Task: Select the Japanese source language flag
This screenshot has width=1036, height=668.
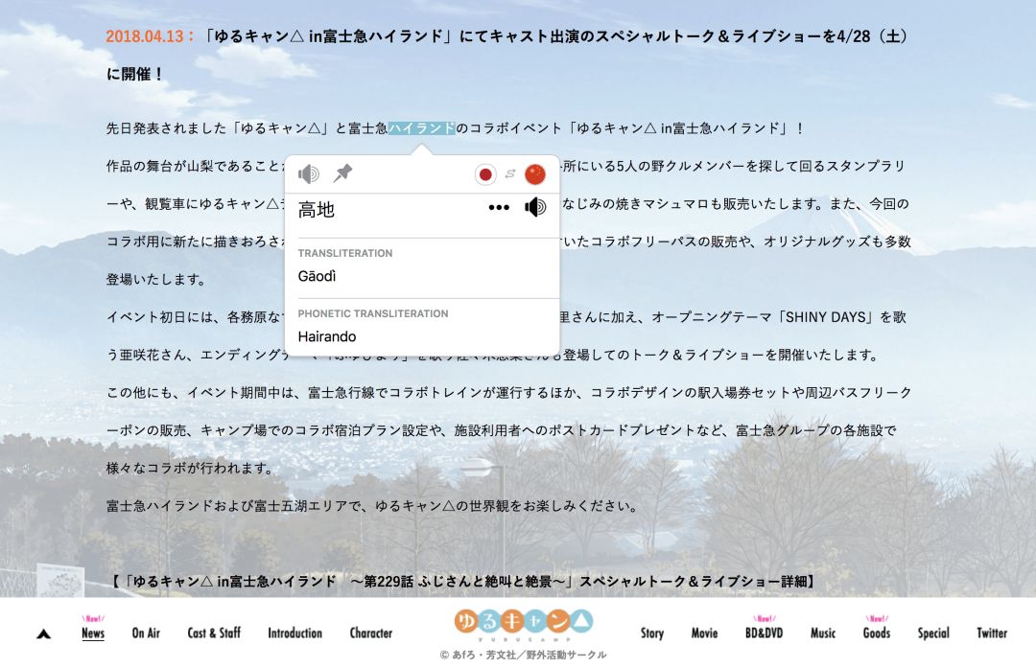Action: (x=485, y=174)
